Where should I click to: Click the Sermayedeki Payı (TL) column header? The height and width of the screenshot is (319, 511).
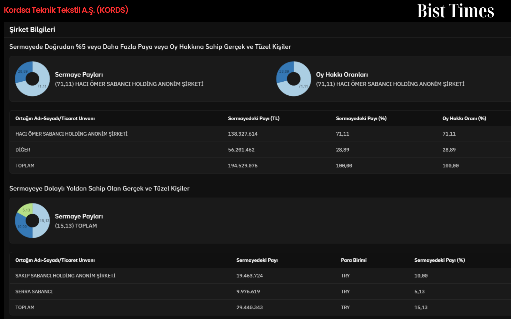point(254,118)
